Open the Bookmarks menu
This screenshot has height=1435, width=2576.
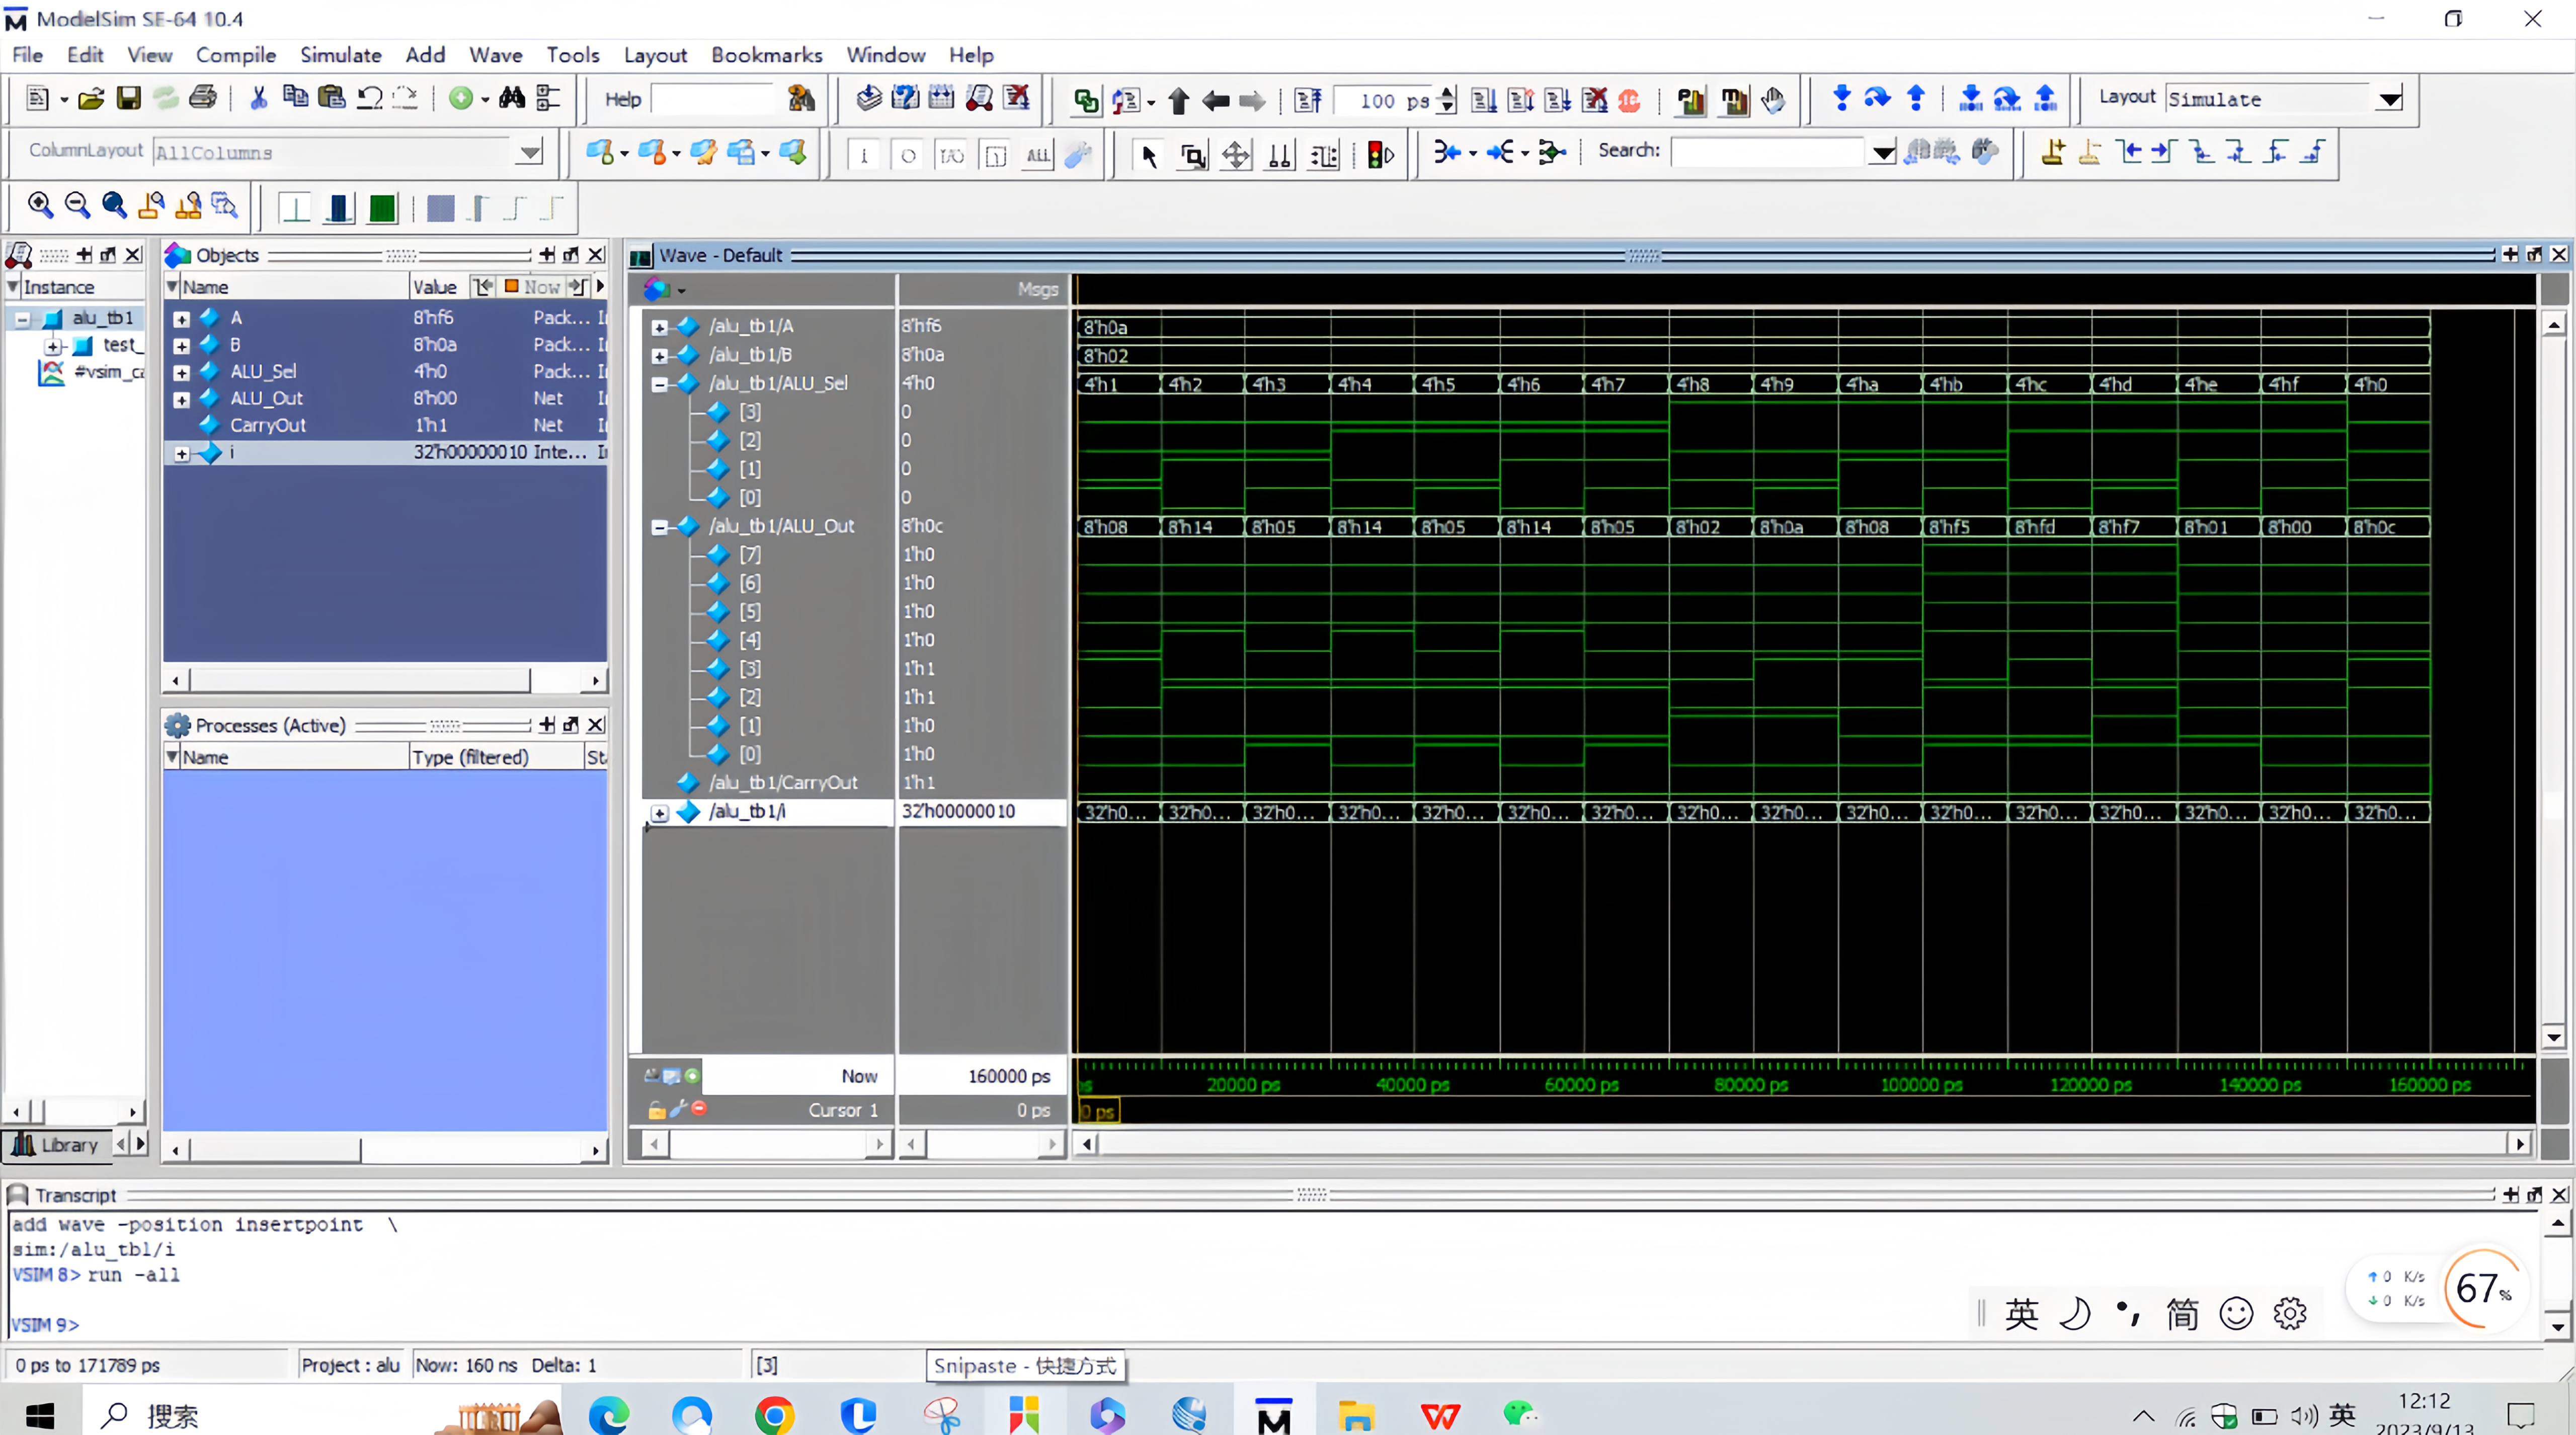[x=766, y=55]
